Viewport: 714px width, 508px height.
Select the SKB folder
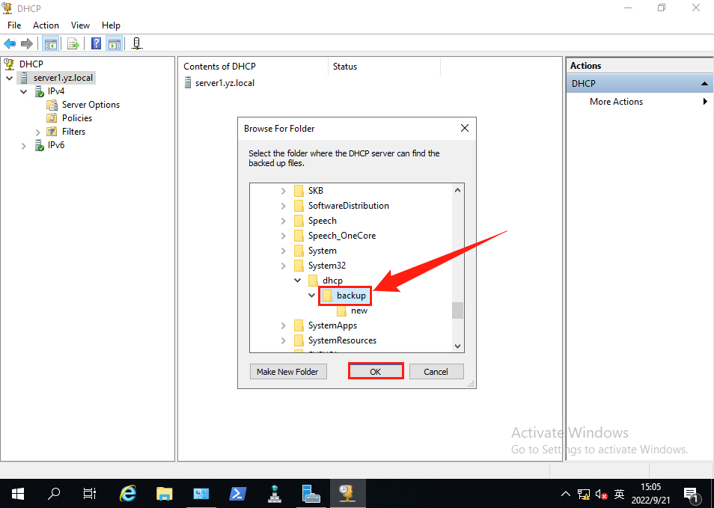click(x=315, y=190)
